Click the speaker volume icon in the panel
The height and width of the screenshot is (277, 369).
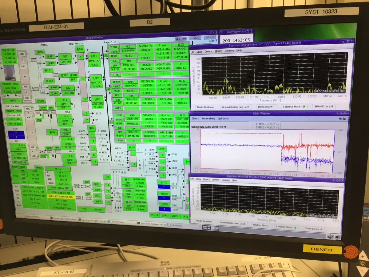coord(330,236)
